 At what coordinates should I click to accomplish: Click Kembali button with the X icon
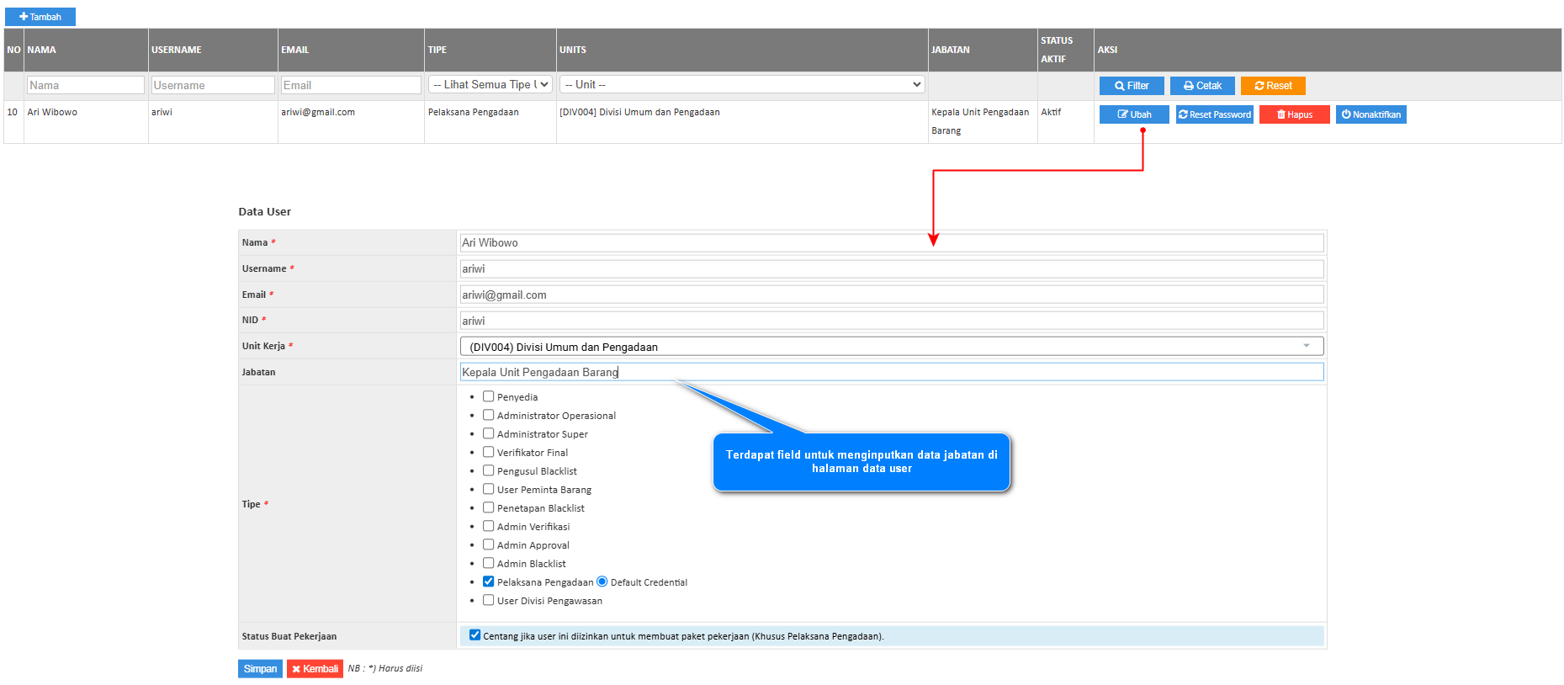click(x=315, y=669)
